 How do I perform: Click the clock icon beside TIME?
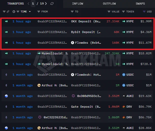point(14,12)
